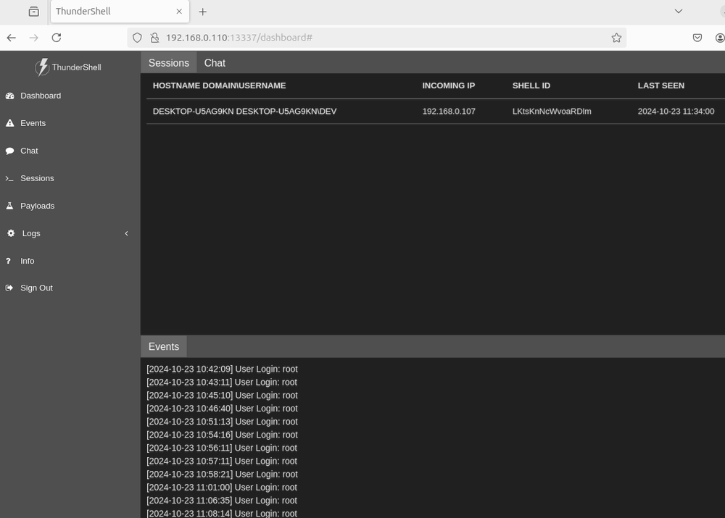Click the 10:54:16 User Login event
The image size is (725, 518).
222,435
